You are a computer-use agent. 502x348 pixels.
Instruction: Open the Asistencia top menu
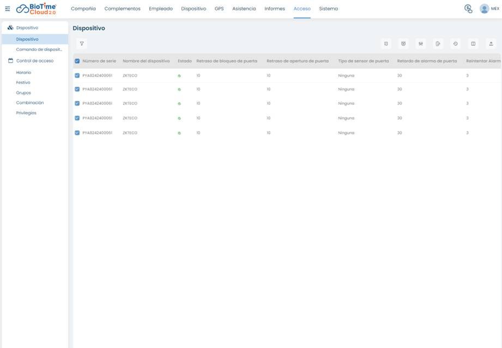244,9
